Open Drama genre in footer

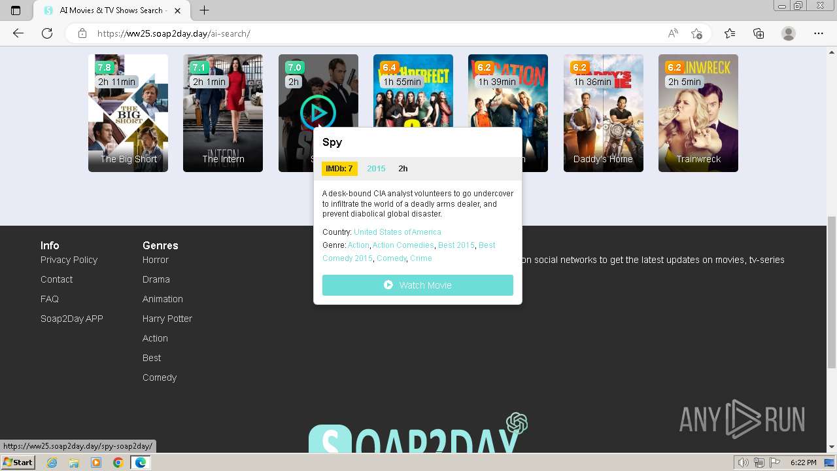(x=156, y=279)
